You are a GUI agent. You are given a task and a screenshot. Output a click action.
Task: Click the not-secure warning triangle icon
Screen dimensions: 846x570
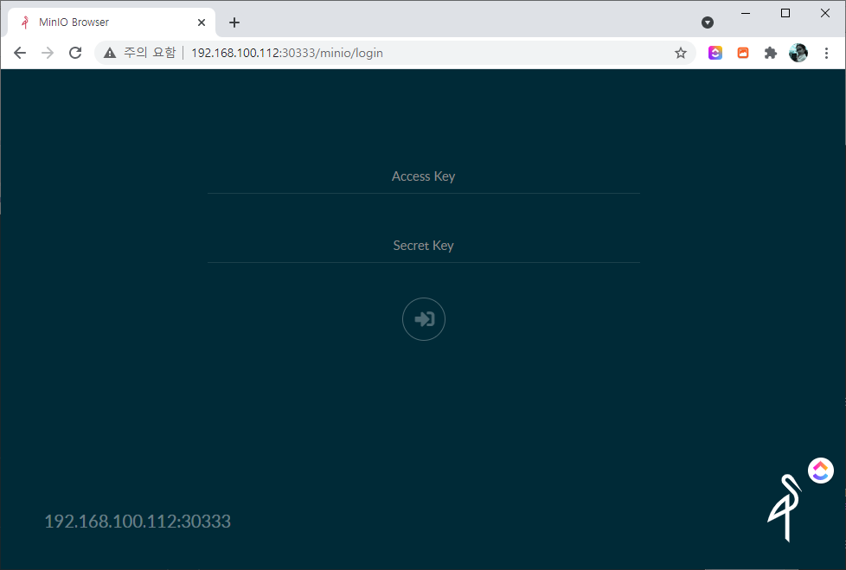[110, 53]
